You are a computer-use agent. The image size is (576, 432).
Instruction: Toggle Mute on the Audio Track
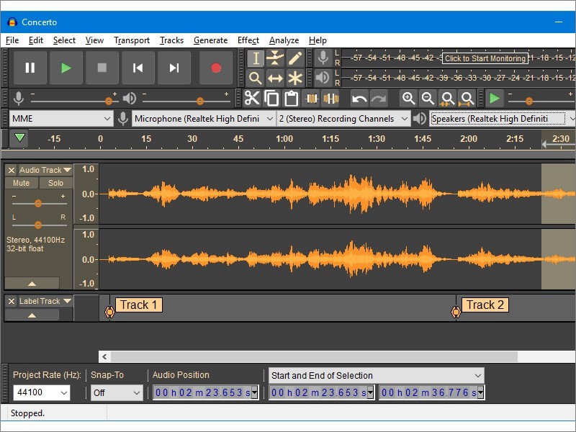pyautogui.click(x=22, y=183)
